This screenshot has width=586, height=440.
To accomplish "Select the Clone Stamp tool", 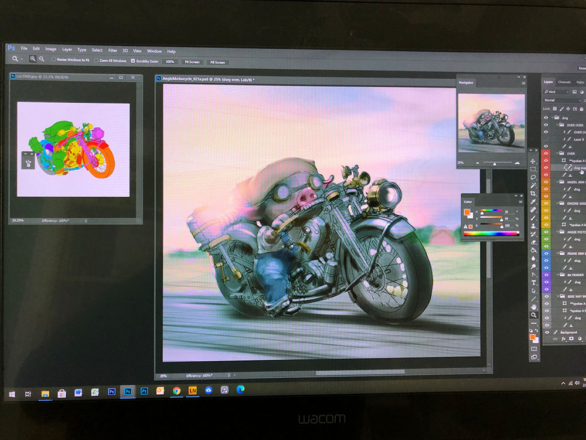I will coord(533,226).
